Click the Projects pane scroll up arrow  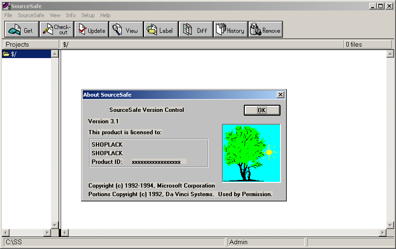click(x=55, y=54)
